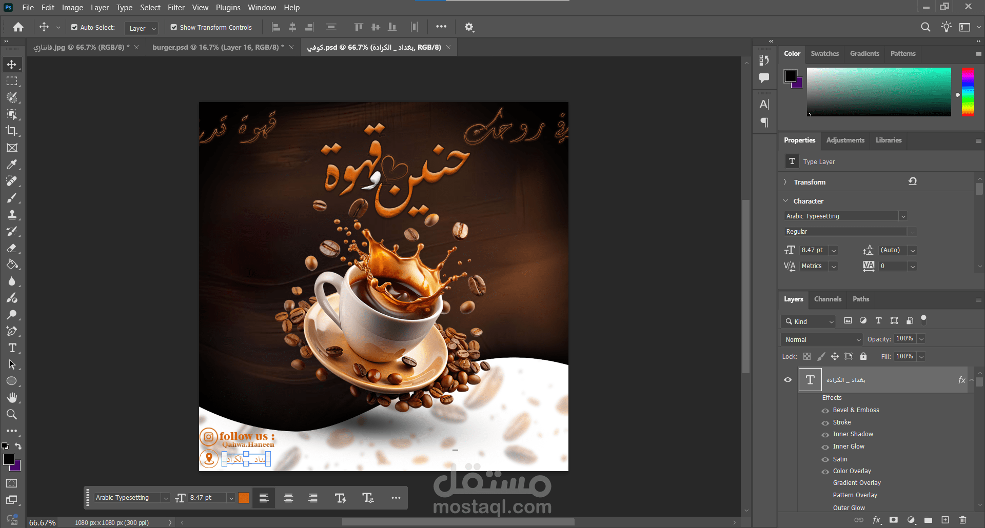
Task: Open Arabic Typesetting font dropdown in Properties
Action: click(x=903, y=216)
